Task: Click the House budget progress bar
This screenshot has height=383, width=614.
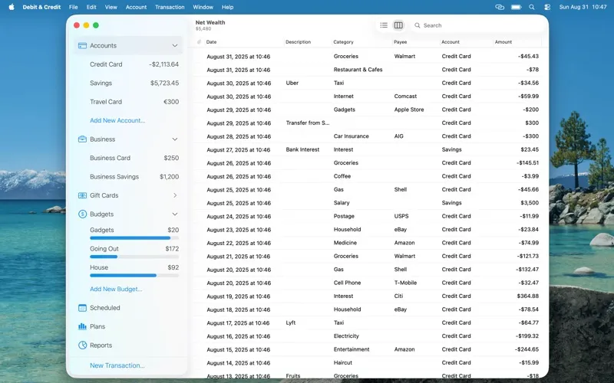Action: point(134,276)
